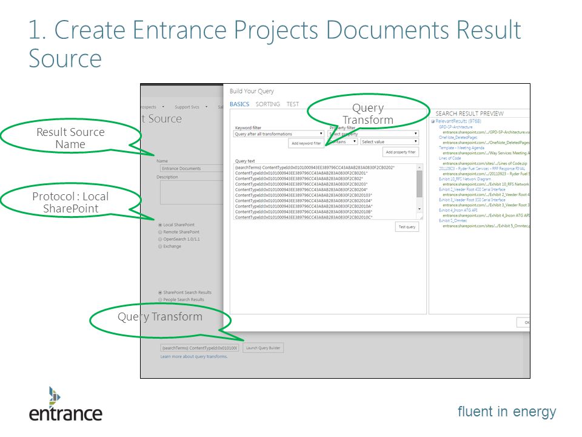This screenshot has height=437, width=582.
Task: Open the Select value dropdown
Action: point(389,141)
